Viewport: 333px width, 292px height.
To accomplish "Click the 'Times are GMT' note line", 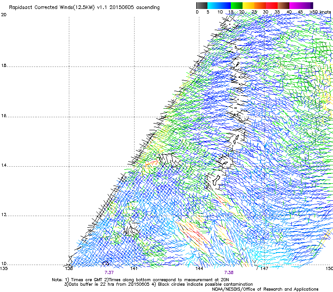I will 140,280.
